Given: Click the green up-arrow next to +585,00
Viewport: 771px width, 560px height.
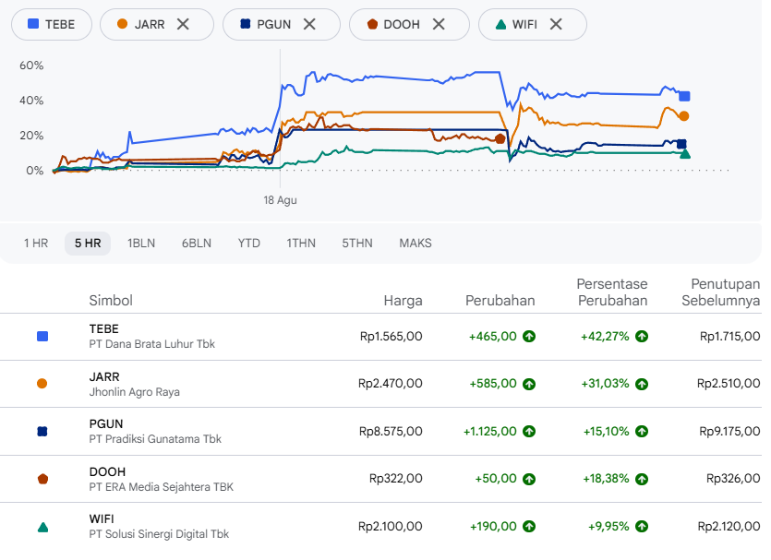Looking at the screenshot, I should tap(528, 384).
